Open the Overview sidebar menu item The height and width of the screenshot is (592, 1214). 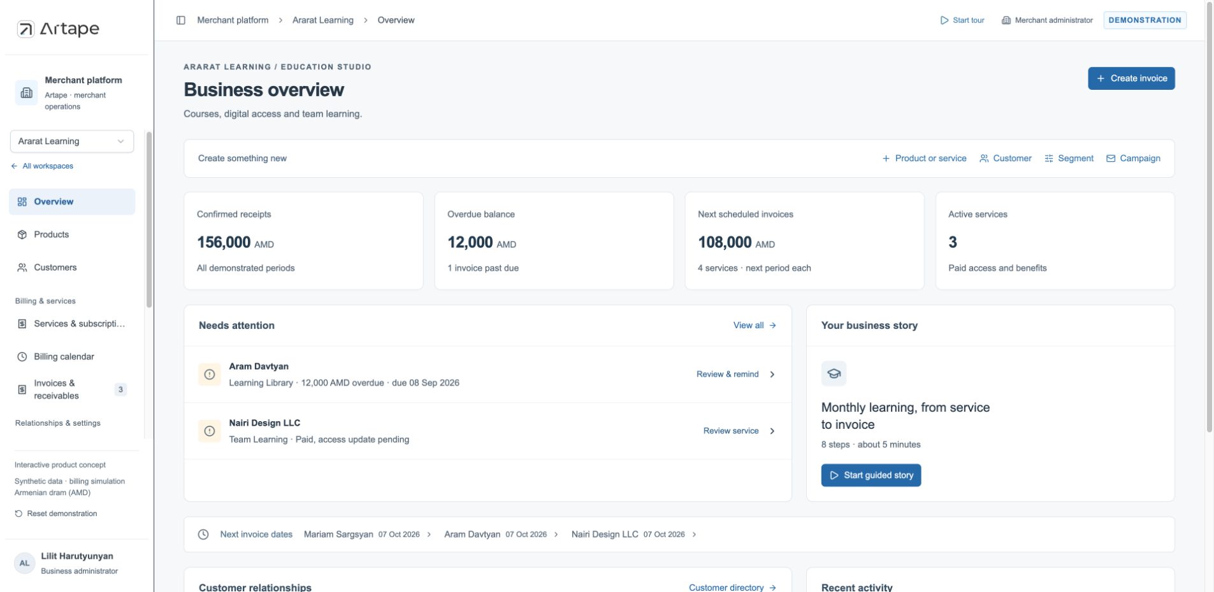[72, 202]
